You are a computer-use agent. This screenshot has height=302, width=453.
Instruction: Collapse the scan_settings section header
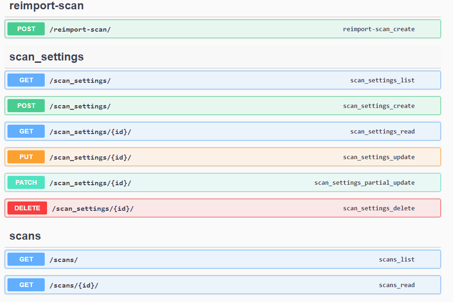(x=47, y=57)
